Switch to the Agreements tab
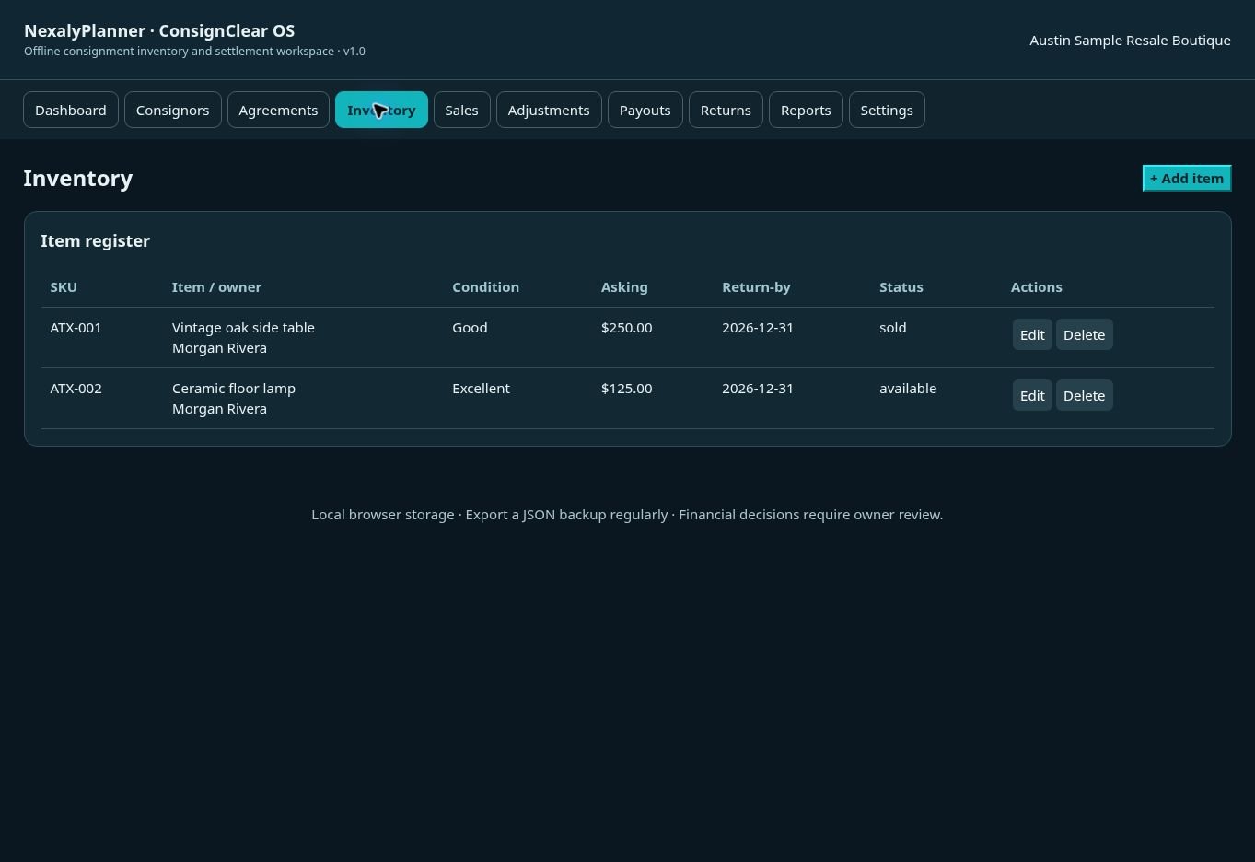Viewport: 1255px width, 862px height. [278, 110]
